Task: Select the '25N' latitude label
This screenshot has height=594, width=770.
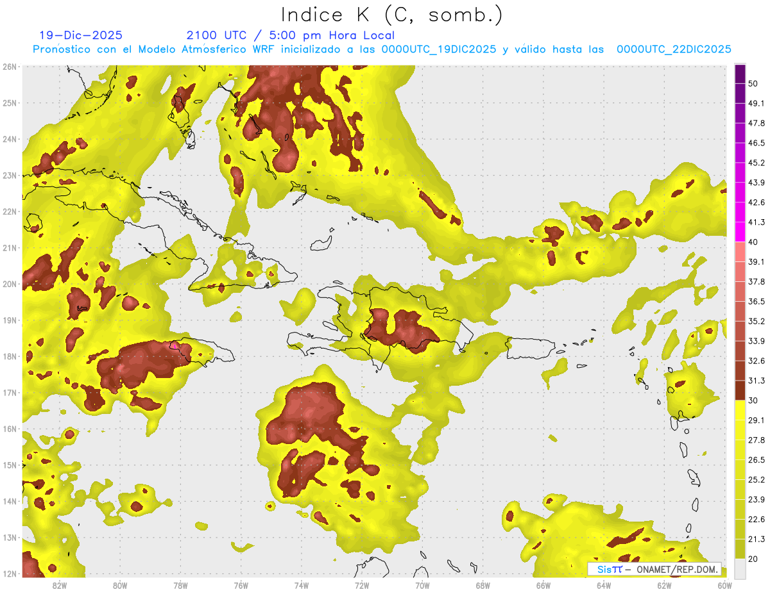Action: click(10, 103)
